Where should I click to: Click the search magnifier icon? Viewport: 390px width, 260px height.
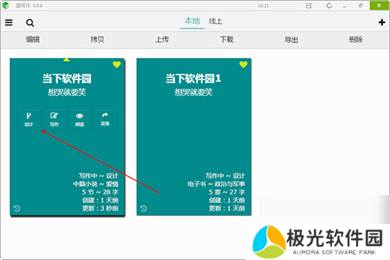[x=30, y=23]
